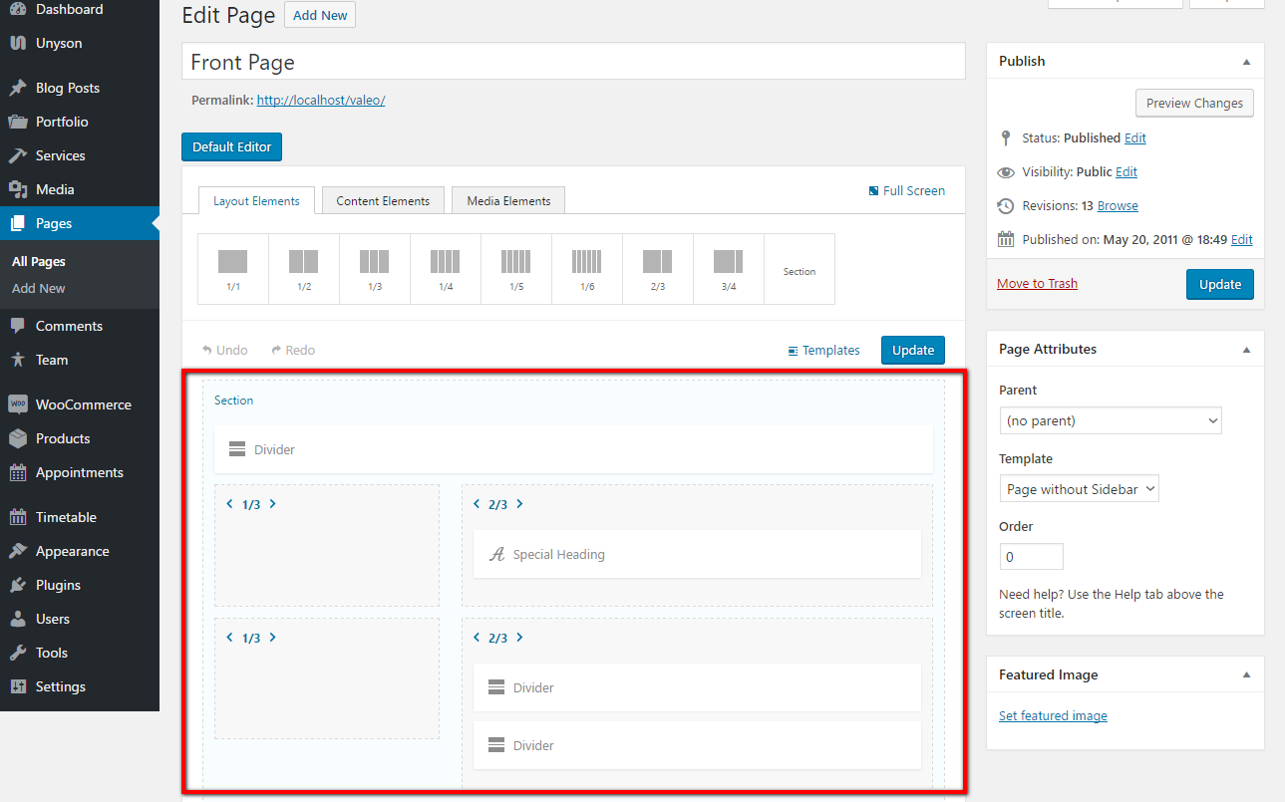Click the Undo arrow
The height and width of the screenshot is (802, 1285).
coord(207,351)
